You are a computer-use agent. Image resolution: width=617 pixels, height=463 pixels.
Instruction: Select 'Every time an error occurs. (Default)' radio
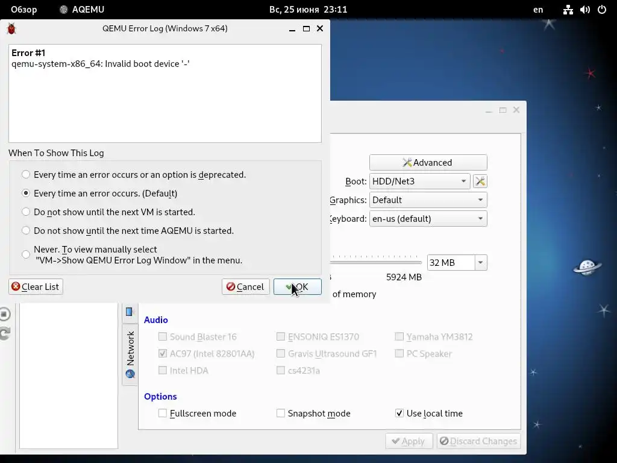(26, 194)
